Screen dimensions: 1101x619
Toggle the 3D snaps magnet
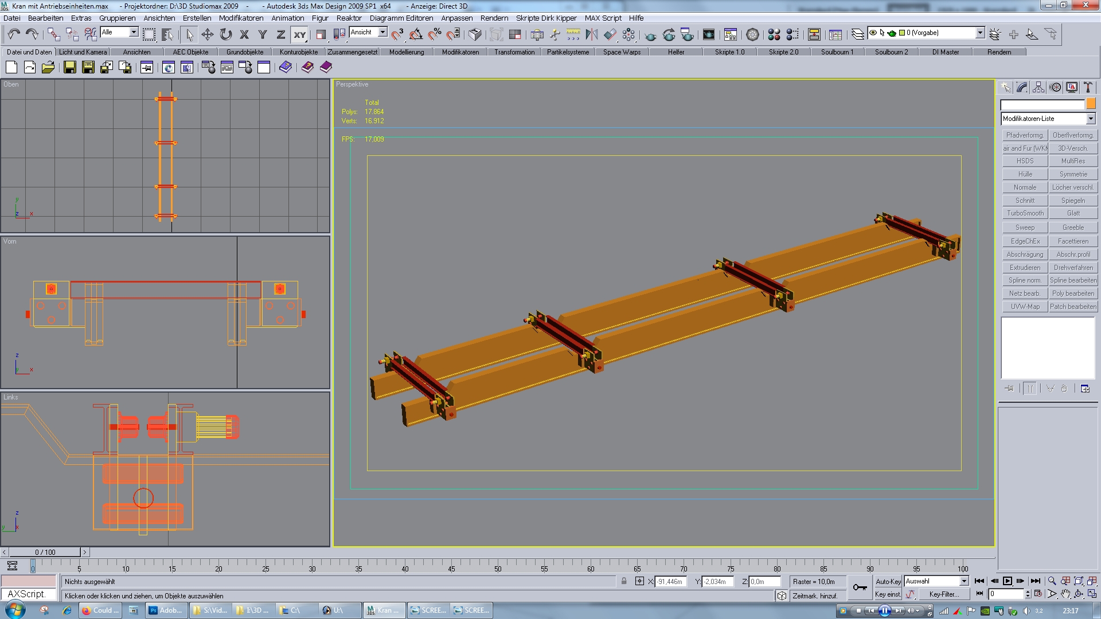[x=397, y=34]
